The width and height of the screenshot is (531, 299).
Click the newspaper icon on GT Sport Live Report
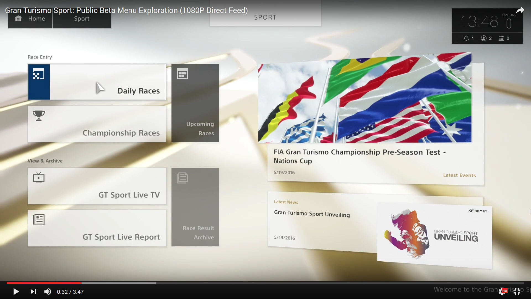coord(39,220)
